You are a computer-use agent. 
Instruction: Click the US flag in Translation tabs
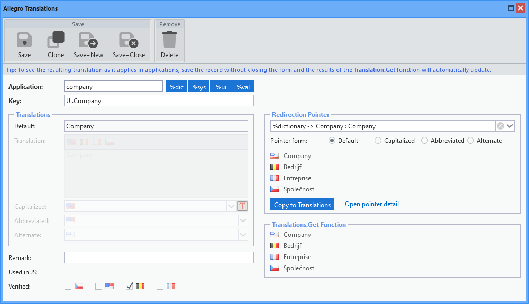pos(71,142)
